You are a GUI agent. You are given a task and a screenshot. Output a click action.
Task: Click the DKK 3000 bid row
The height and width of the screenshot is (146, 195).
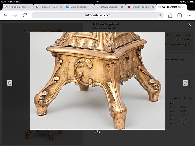177,111
